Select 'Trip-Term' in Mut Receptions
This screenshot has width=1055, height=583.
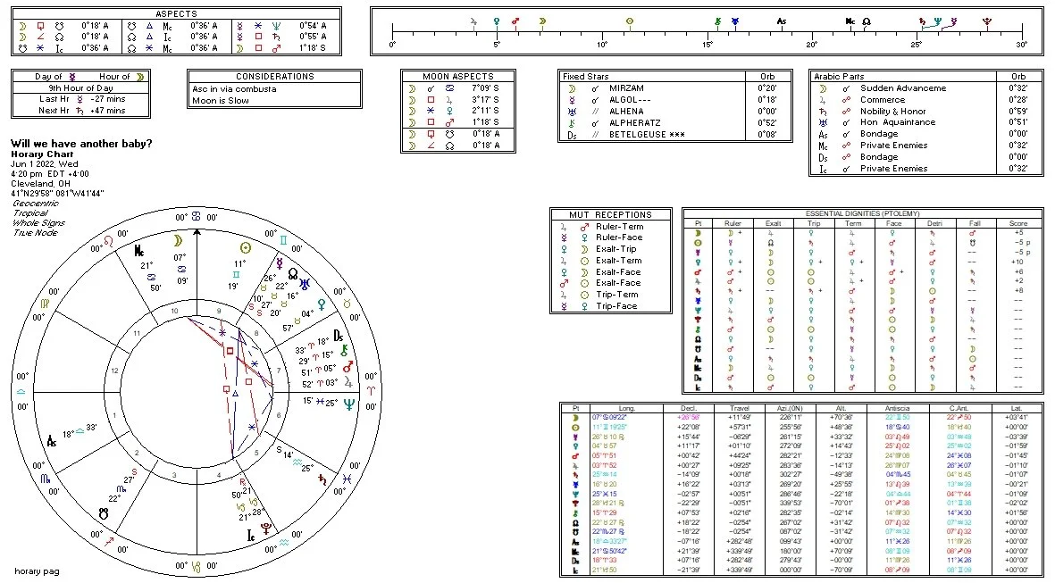[617, 295]
